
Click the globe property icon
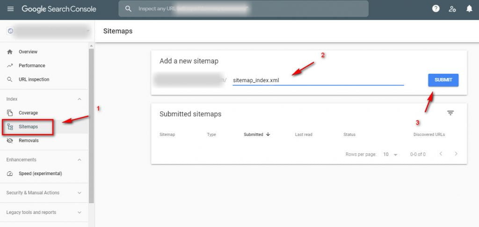point(11,31)
